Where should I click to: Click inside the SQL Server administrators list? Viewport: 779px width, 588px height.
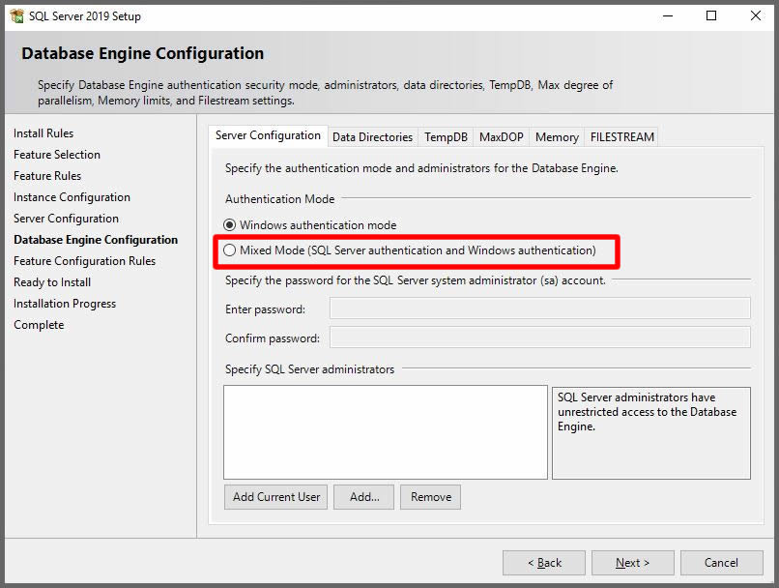pos(385,432)
